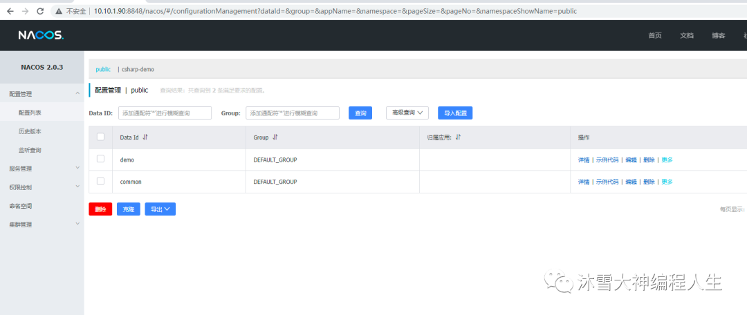Click the blue 查询 button

click(360, 113)
